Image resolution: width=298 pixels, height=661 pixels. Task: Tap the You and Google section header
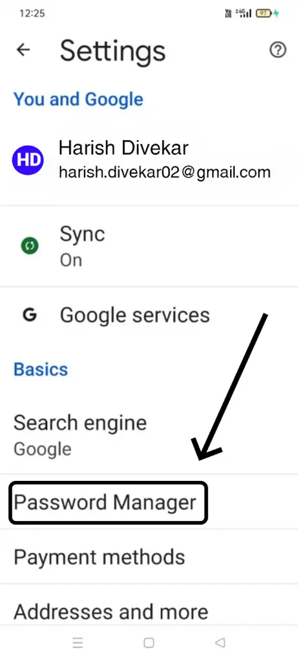point(78,99)
